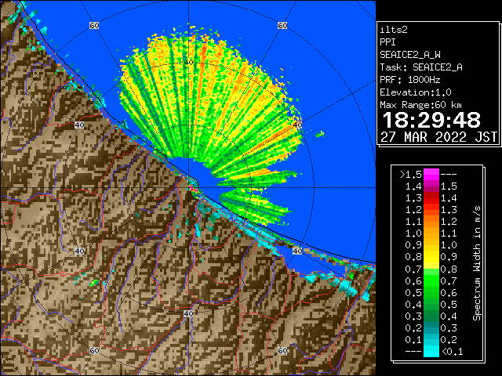Pick the yellow 0.8–0.9 legend swatch

click(431, 257)
